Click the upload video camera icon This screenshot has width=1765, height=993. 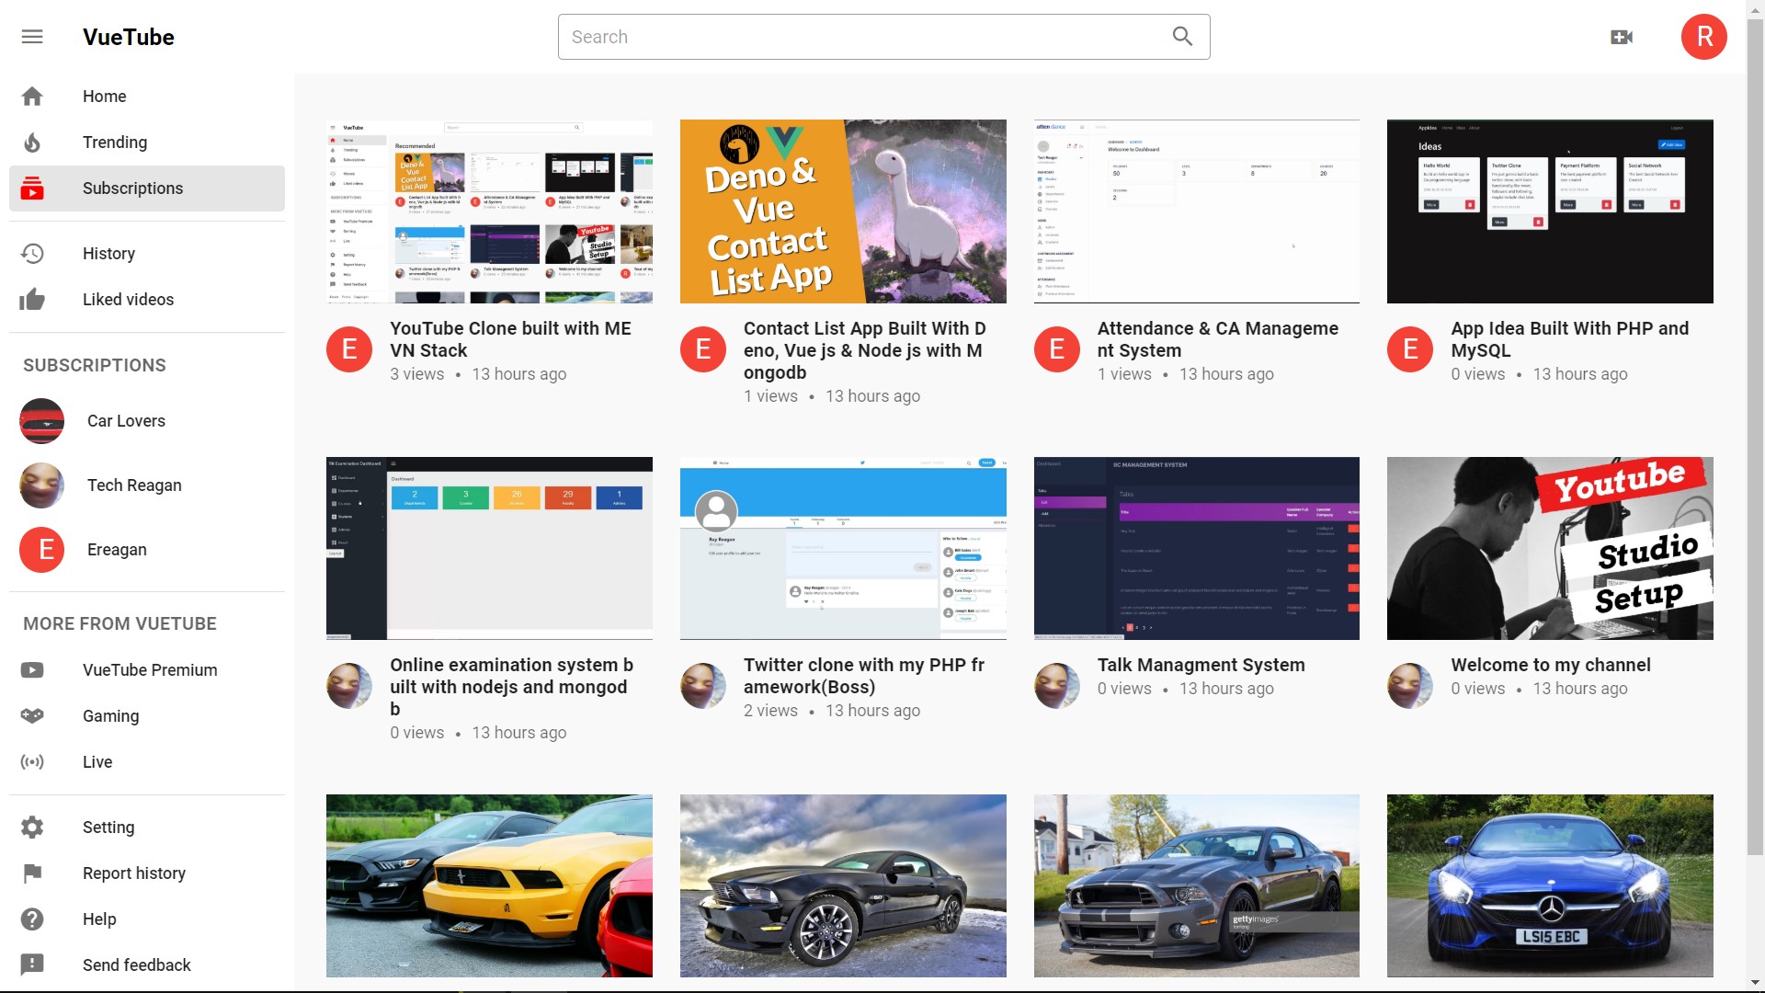tap(1622, 37)
